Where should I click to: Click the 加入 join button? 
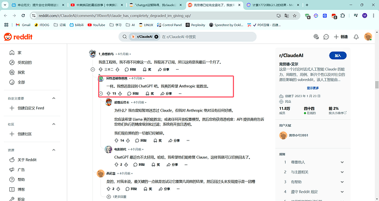pyautogui.click(x=338, y=55)
